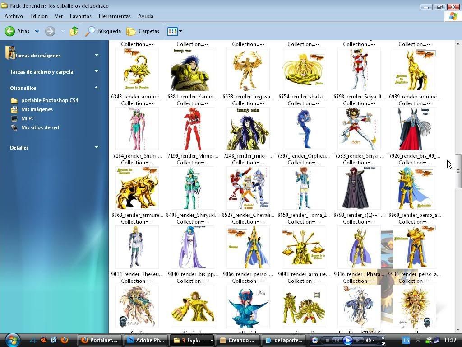Go back with the Atrás arrow icon
462x347 pixels.
(x=10, y=31)
